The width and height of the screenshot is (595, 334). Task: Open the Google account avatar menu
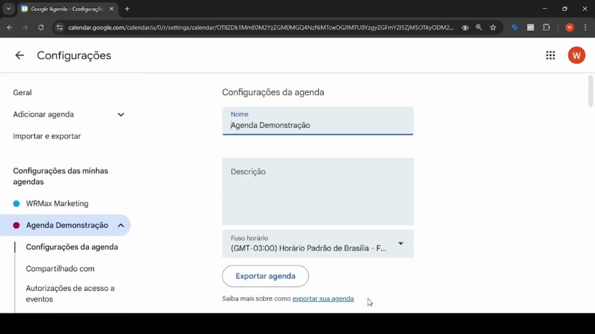point(576,55)
